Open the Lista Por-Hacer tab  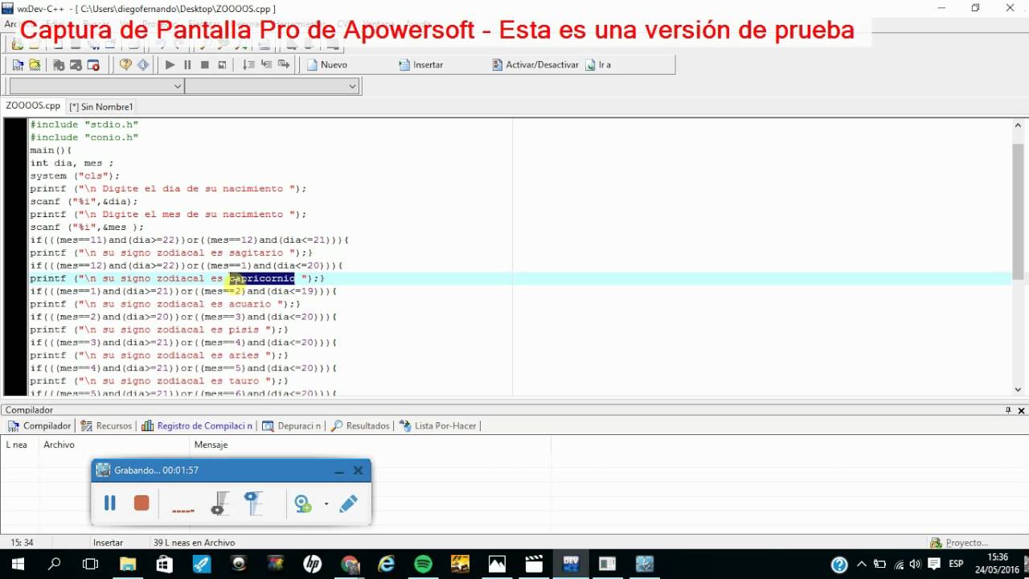(x=438, y=426)
